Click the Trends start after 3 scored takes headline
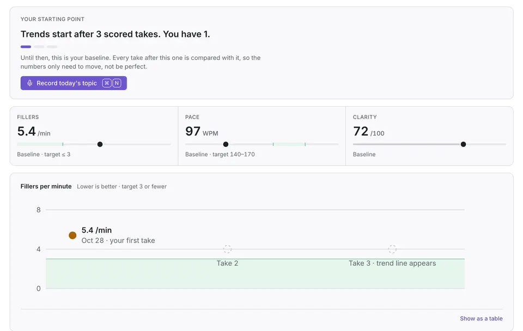 point(115,34)
